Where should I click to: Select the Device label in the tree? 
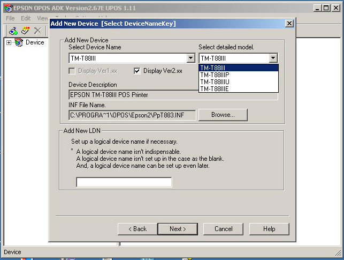tap(35, 42)
